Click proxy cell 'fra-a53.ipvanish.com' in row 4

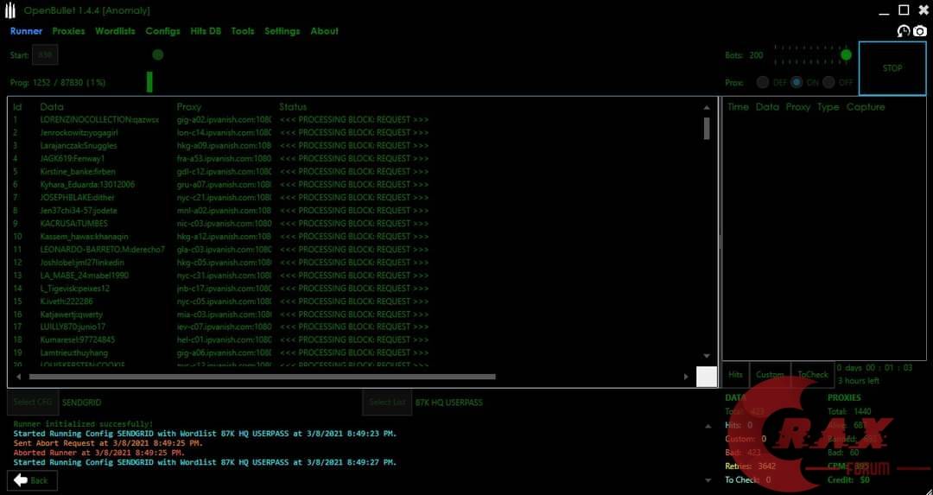pos(224,159)
